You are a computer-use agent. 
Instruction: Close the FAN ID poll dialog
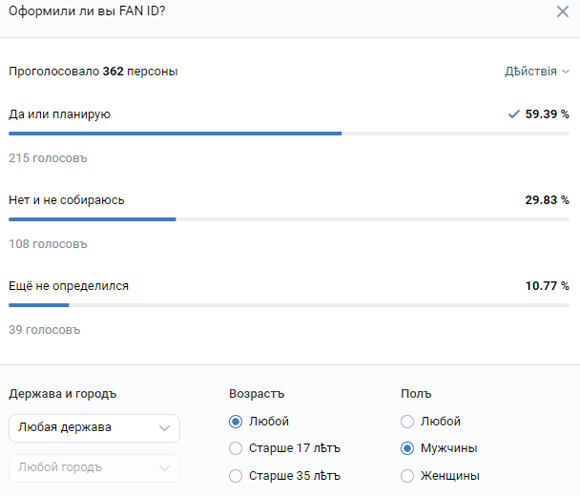(x=563, y=11)
